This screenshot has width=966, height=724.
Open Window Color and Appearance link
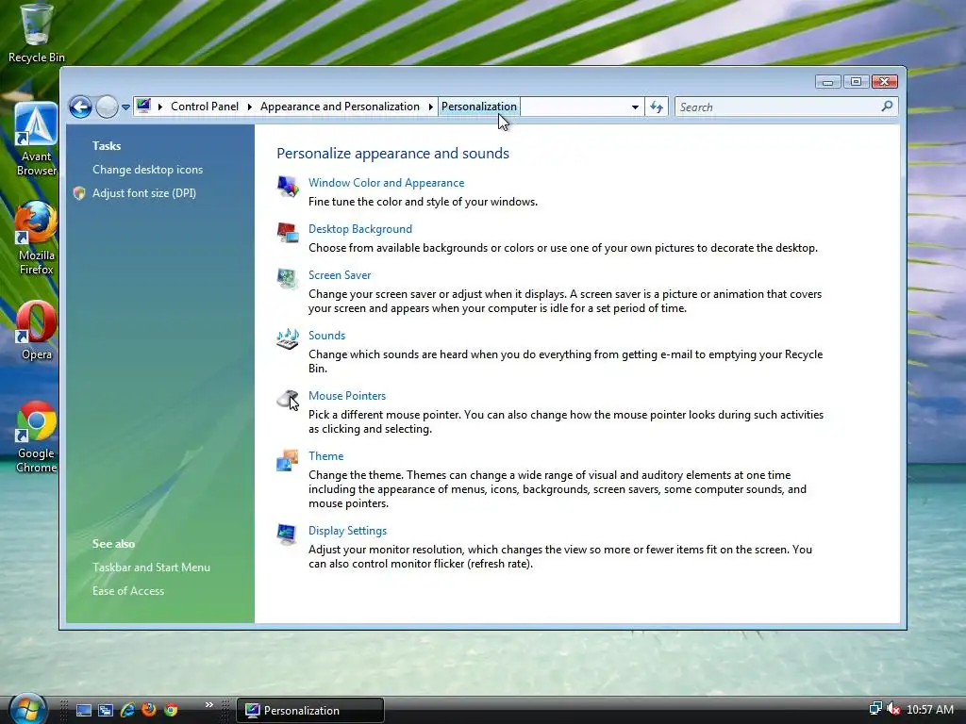(x=386, y=183)
